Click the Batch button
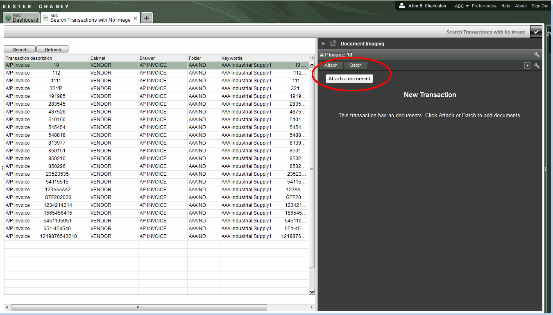 tap(356, 66)
